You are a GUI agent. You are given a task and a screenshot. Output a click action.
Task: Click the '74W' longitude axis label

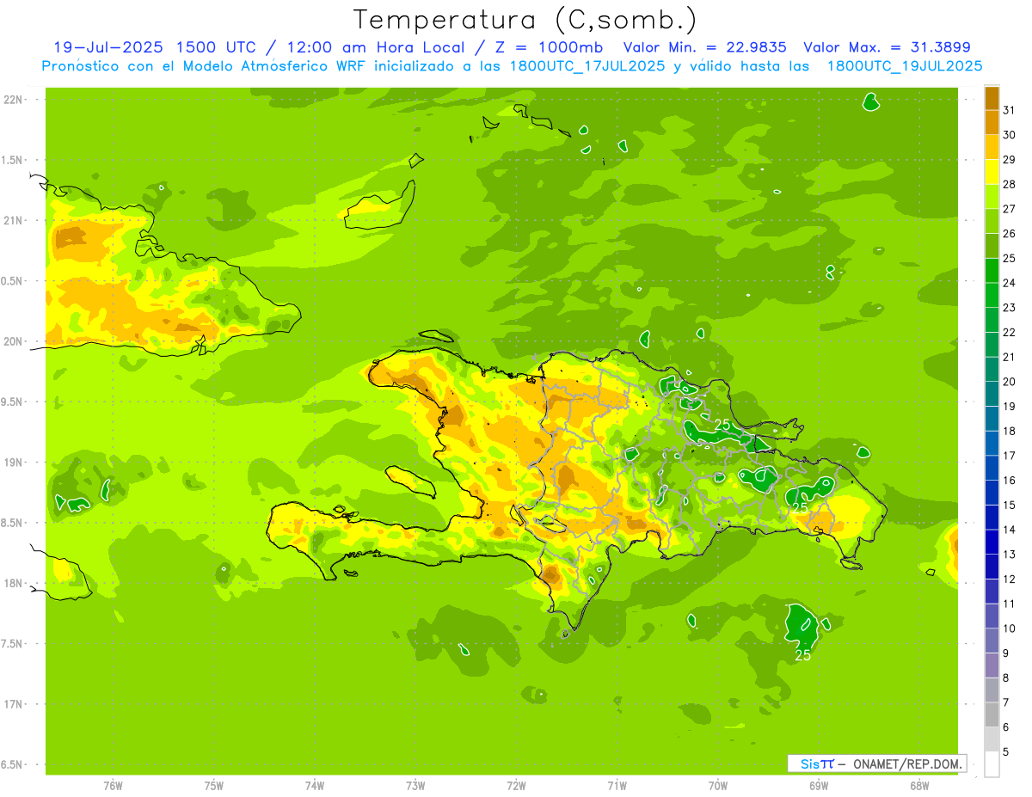315,786
